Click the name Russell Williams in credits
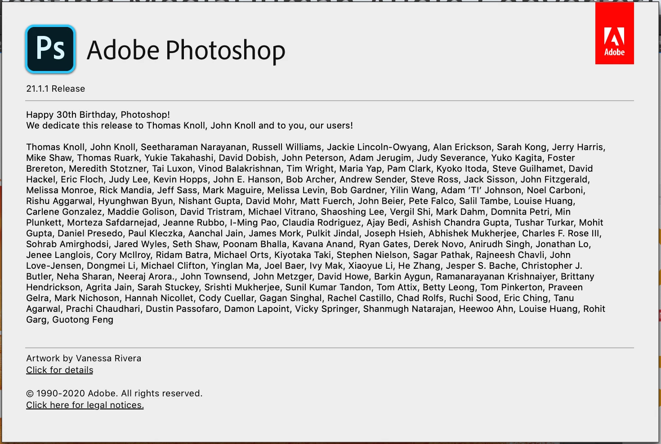 point(286,147)
